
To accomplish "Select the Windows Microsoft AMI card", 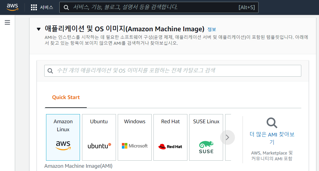I will pyautogui.click(x=135, y=137).
